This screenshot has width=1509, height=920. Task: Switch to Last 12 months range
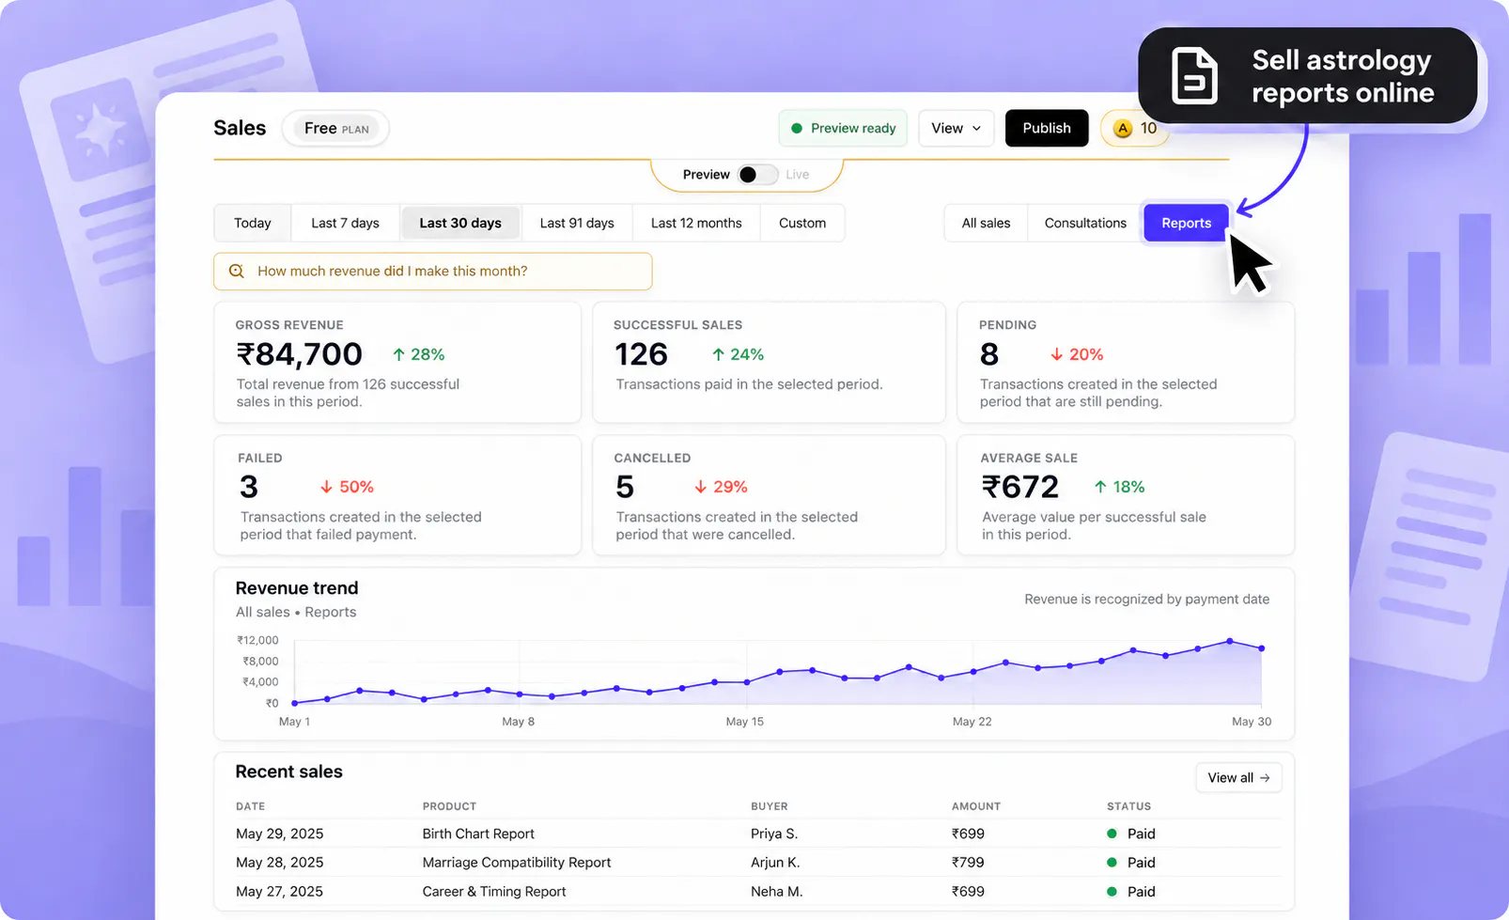pyautogui.click(x=696, y=223)
